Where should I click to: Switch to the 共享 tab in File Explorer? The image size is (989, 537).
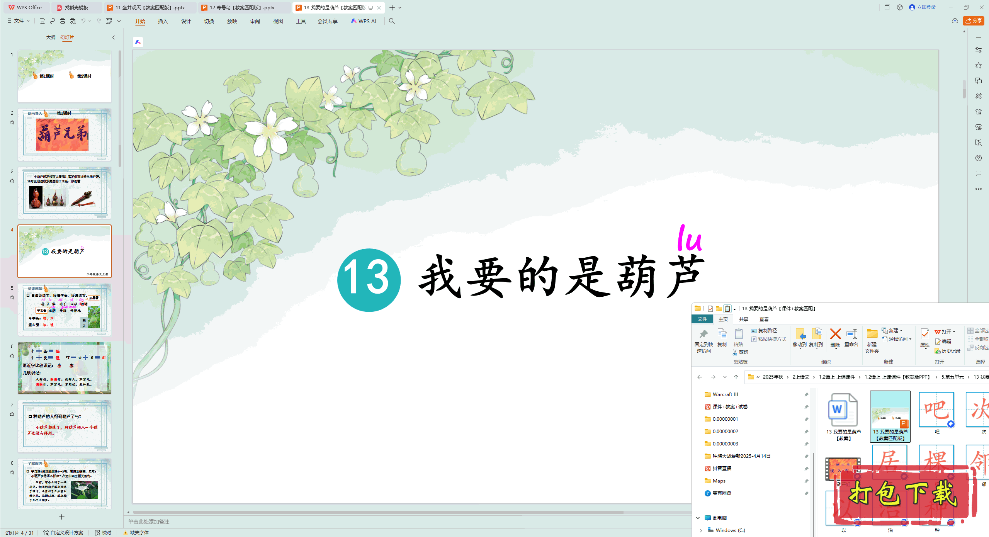[x=743, y=319]
